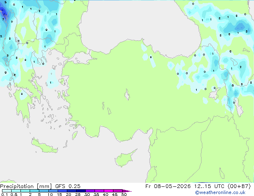Click the 0.5 to 1 mm legend swatch

pyautogui.click(x=16, y=191)
